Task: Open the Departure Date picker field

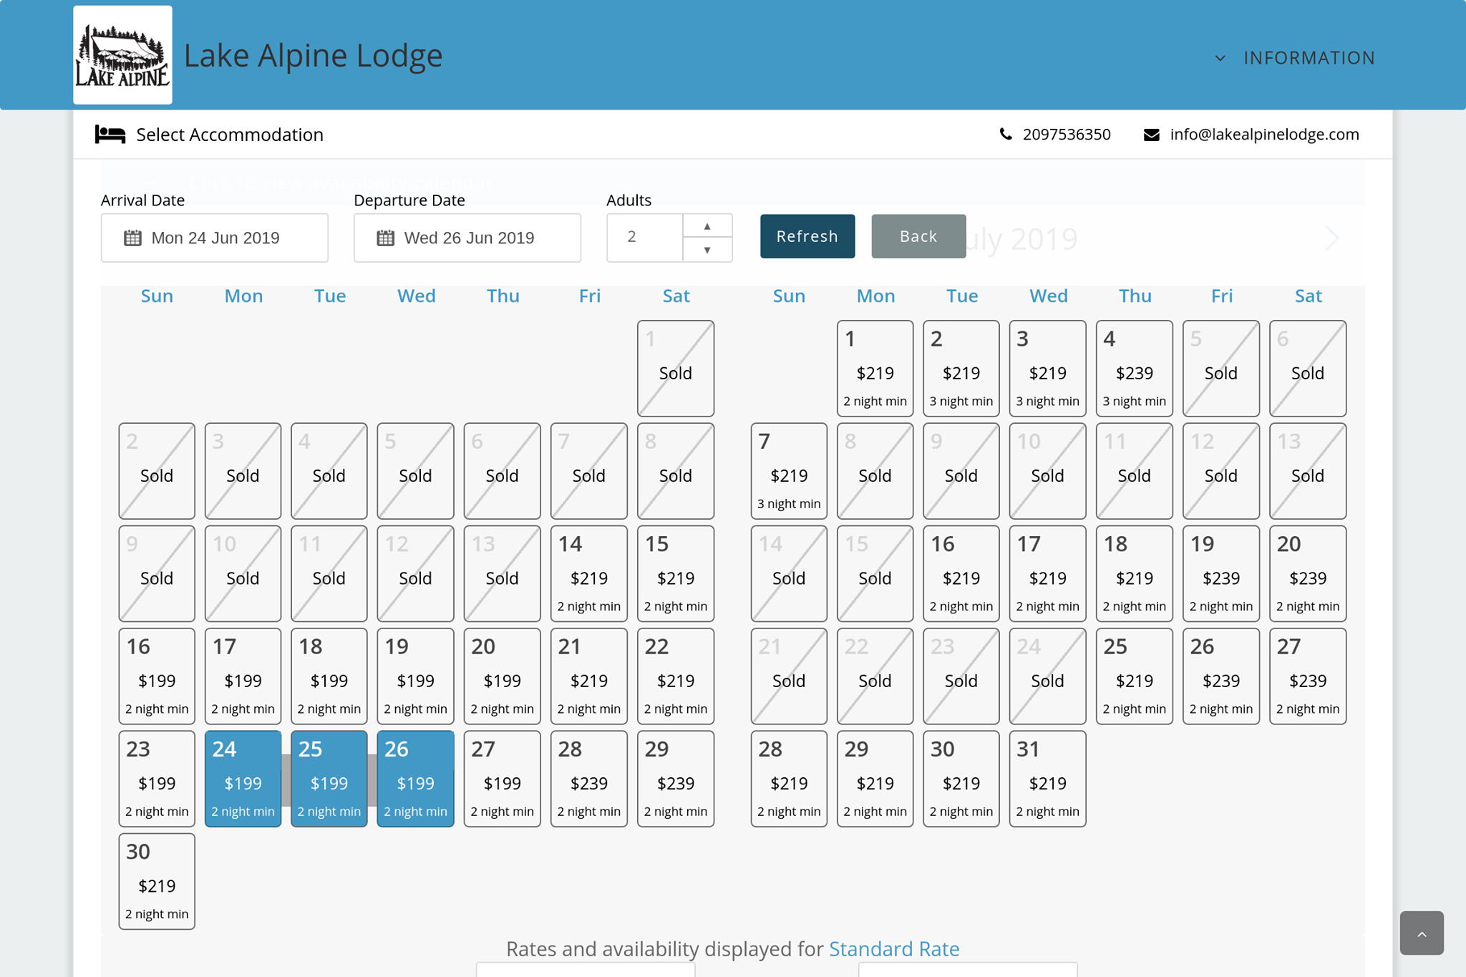Action: point(467,238)
